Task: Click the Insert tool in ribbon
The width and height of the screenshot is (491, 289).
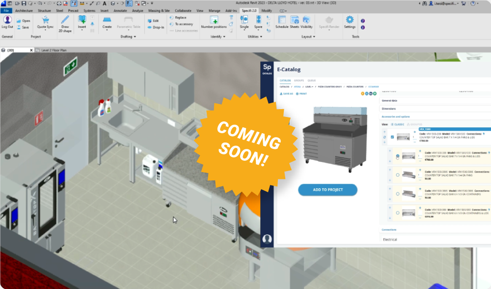Action: 82,22
